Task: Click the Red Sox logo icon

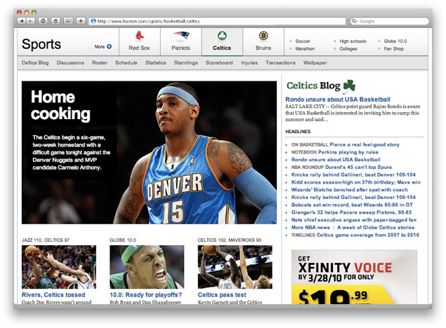Action: 139,36
